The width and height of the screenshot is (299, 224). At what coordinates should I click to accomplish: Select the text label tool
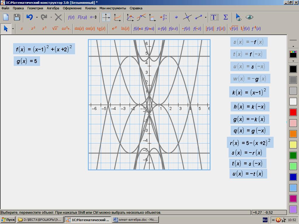[x=215, y=17]
